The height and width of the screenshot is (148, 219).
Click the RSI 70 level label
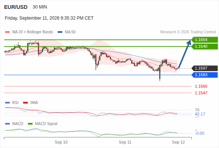(197, 110)
